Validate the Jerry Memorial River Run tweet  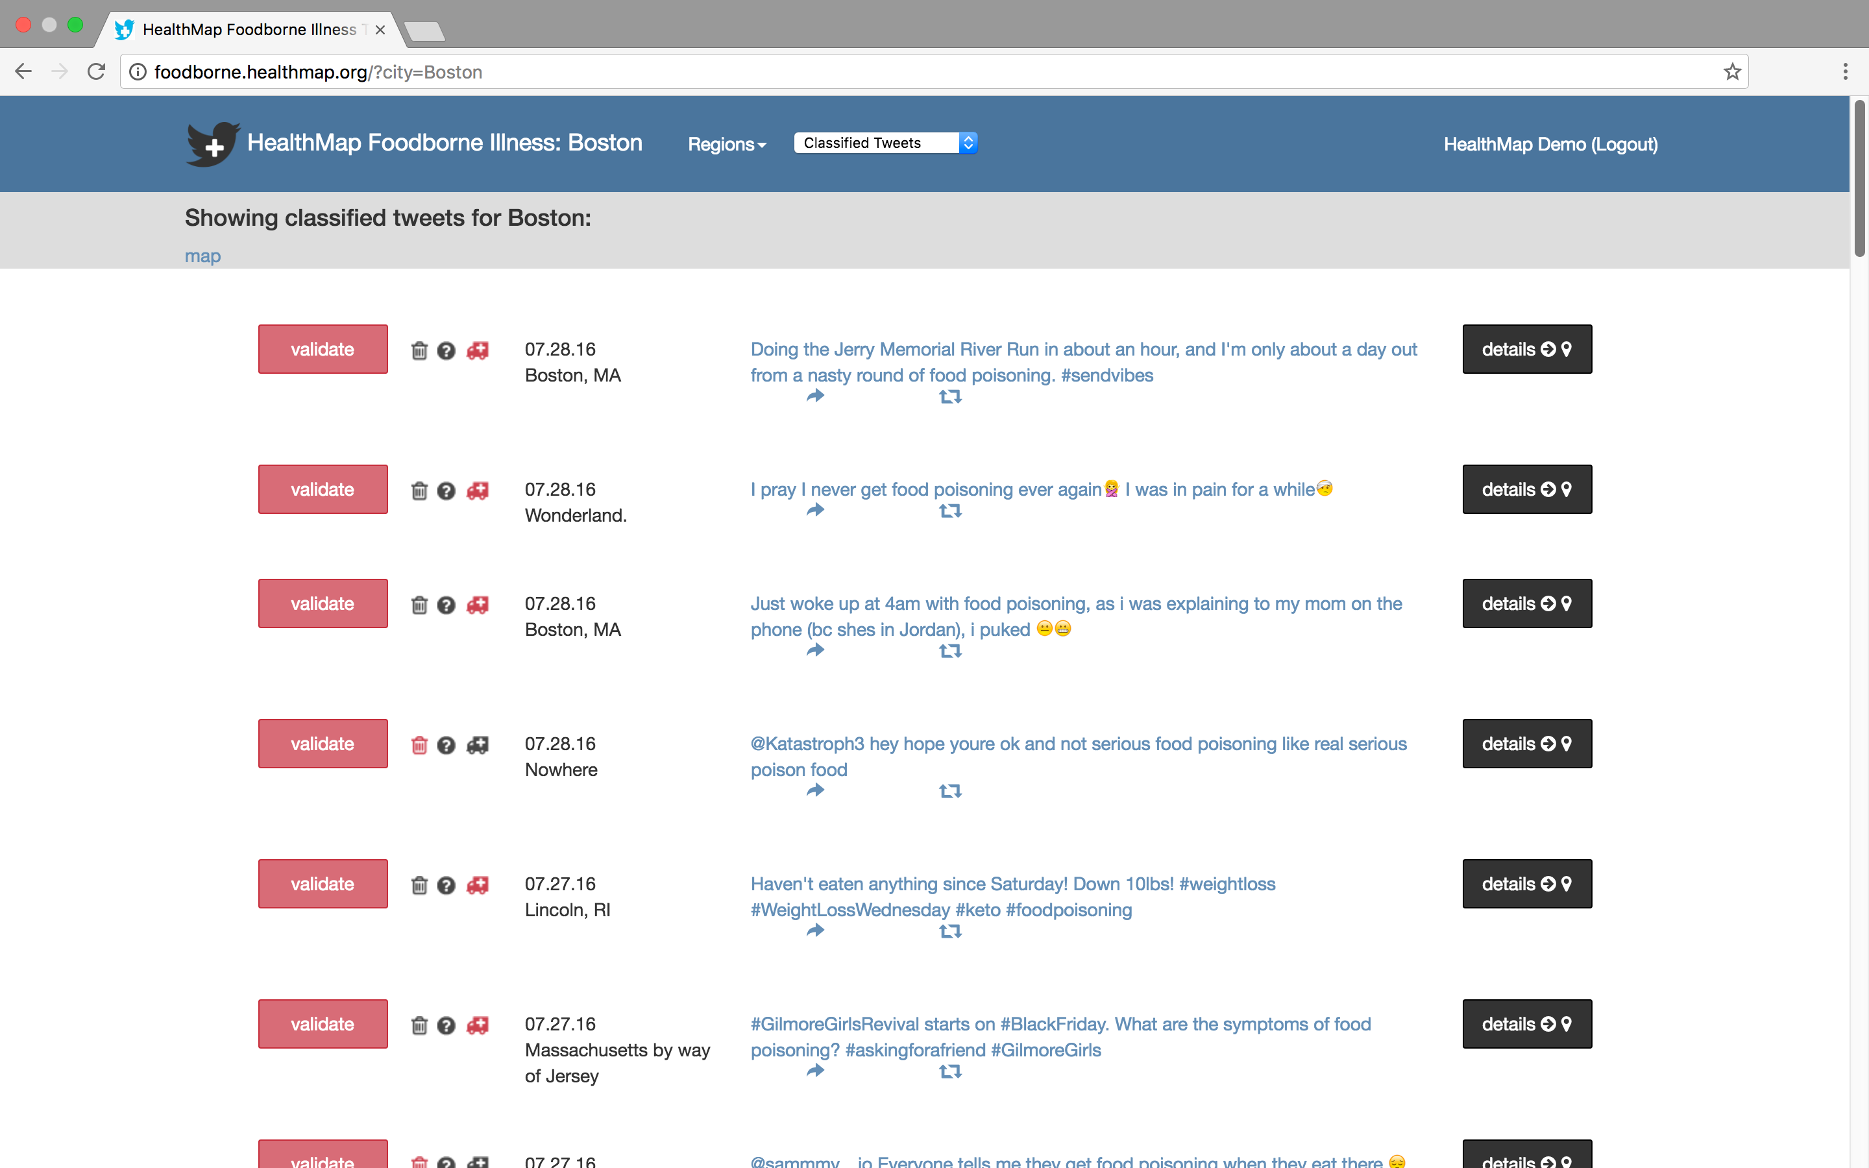tap(323, 349)
